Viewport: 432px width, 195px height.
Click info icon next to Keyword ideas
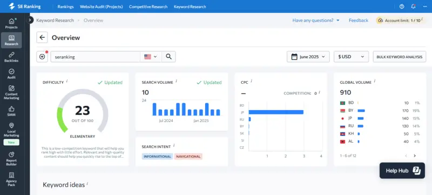(x=87, y=184)
